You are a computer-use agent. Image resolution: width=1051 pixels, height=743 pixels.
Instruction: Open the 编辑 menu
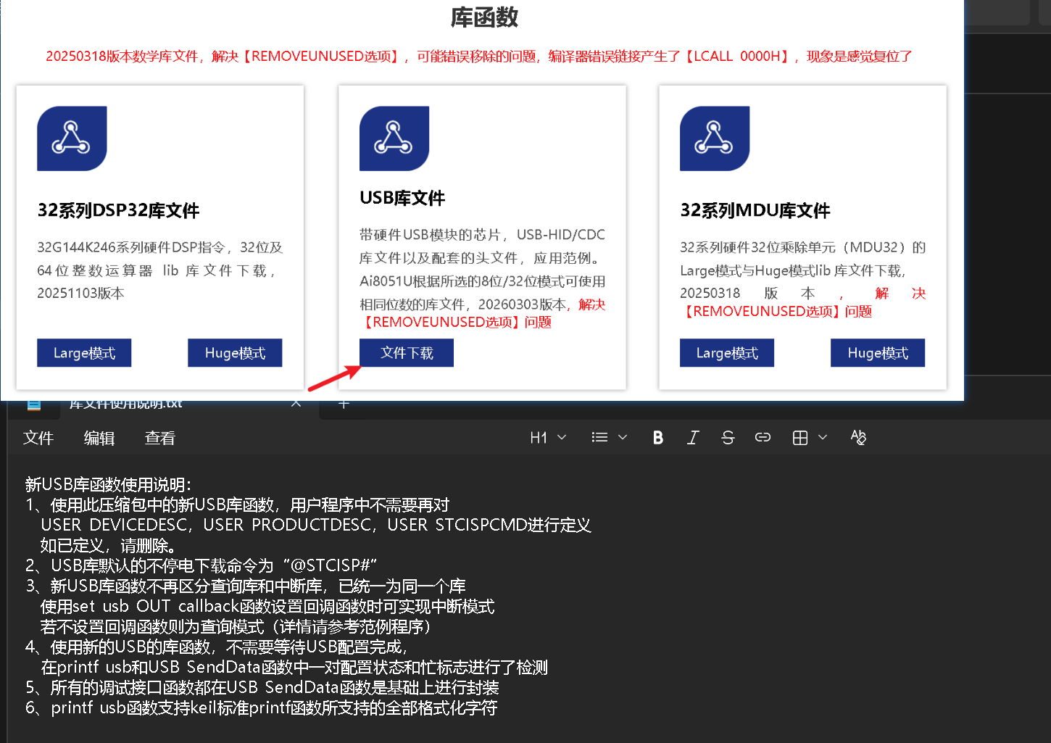pyautogui.click(x=99, y=438)
